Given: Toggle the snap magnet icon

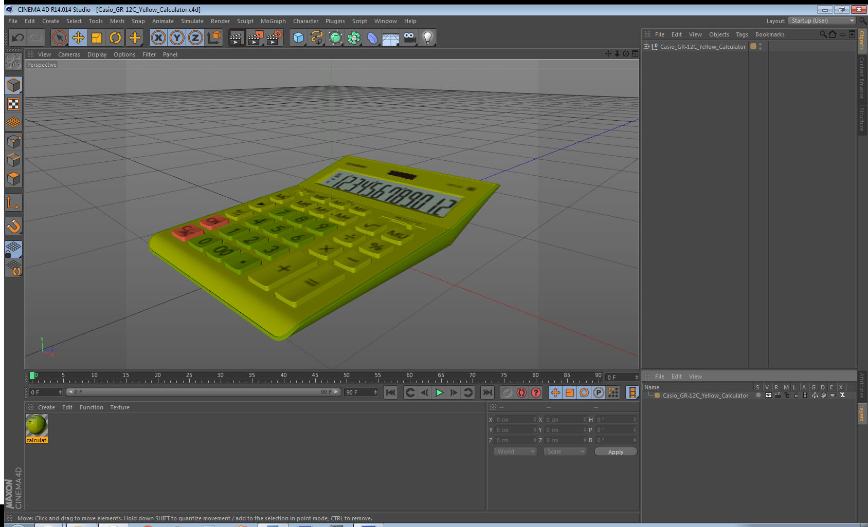Looking at the screenshot, I should coord(13,226).
